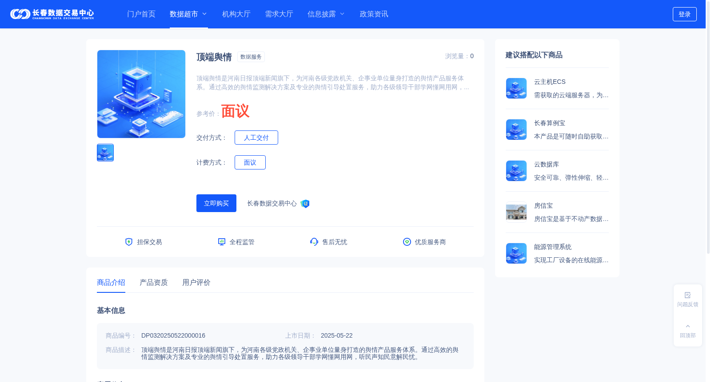Click the 担保交易 shield icon
The width and height of the screenshot is (711, 382).
(x=129, y=242)
